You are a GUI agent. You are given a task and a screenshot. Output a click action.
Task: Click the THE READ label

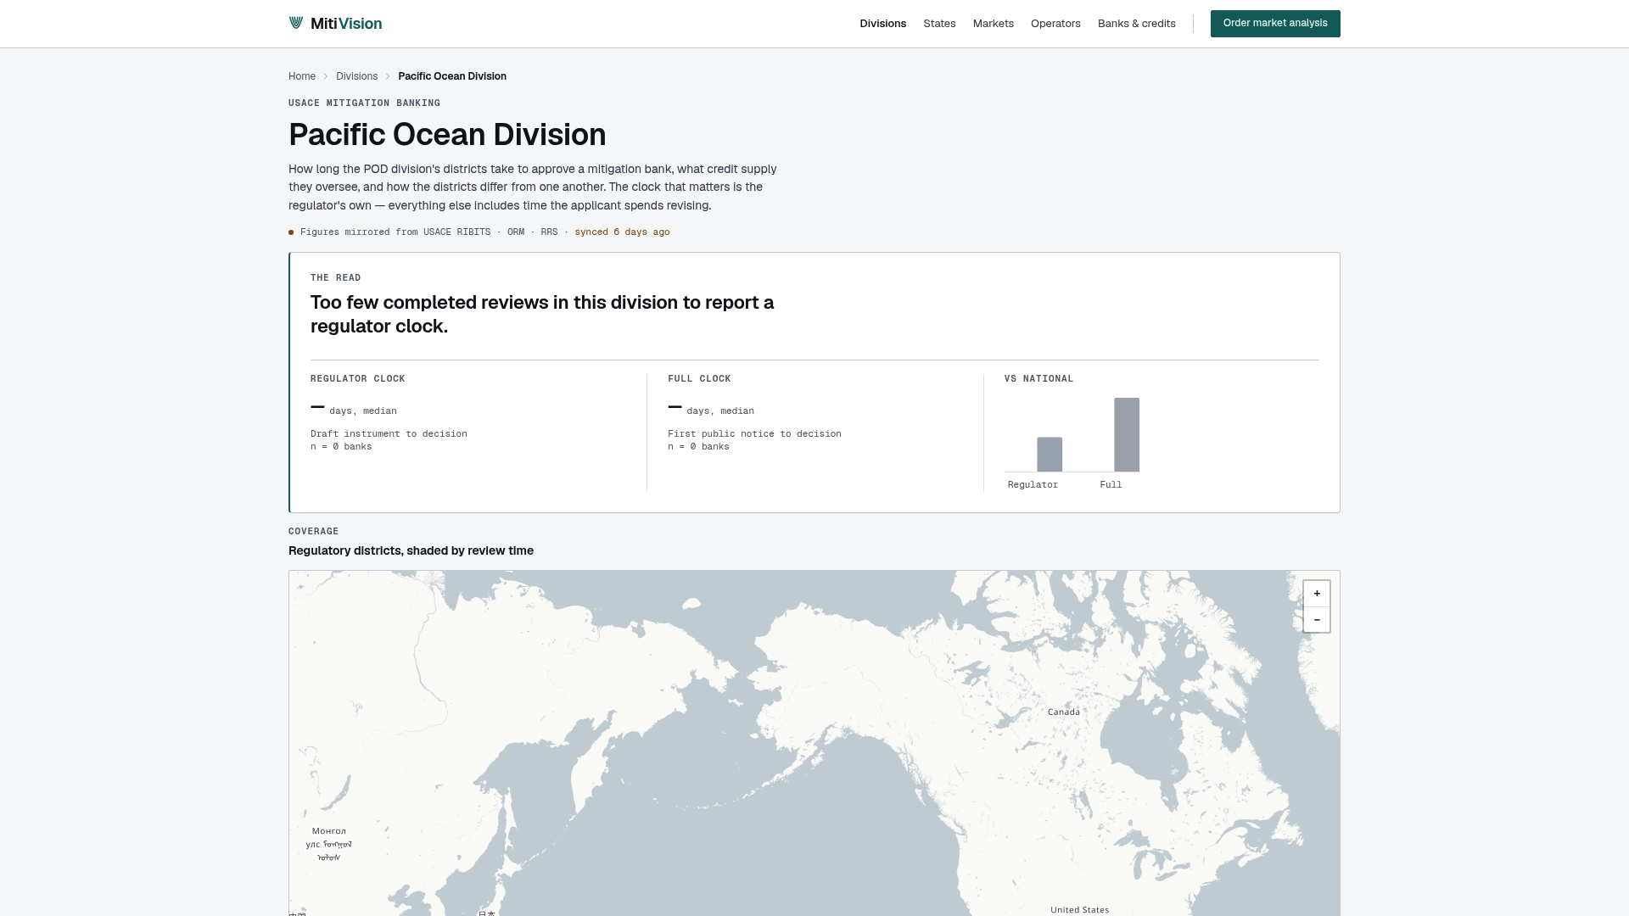[x=335, y=278]
